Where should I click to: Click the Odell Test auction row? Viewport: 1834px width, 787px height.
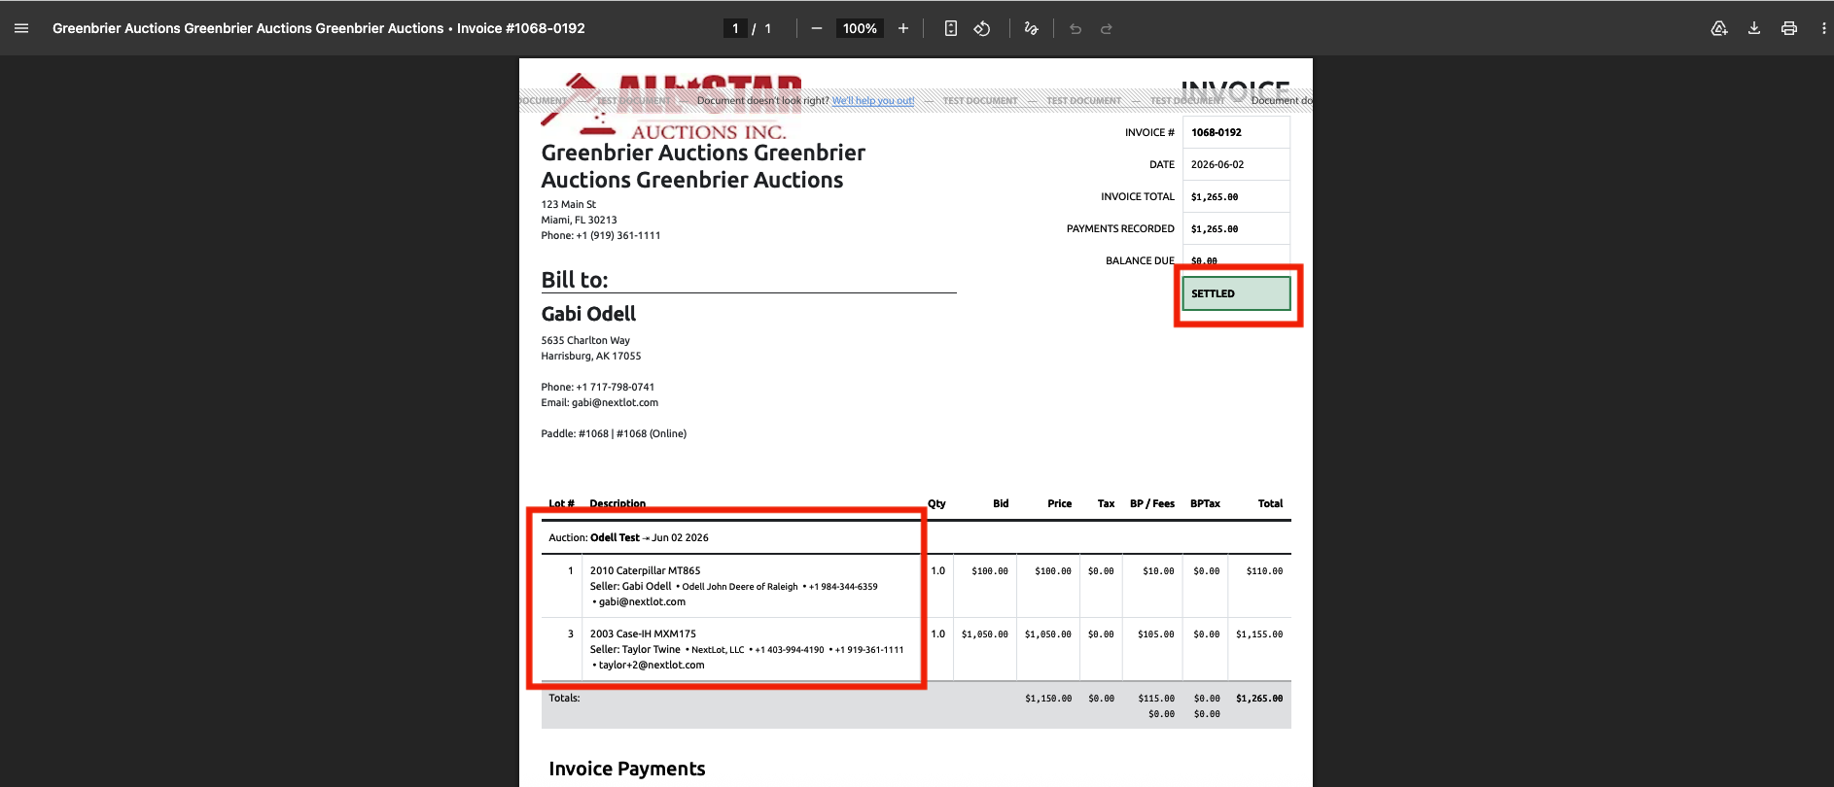[730, 537]
